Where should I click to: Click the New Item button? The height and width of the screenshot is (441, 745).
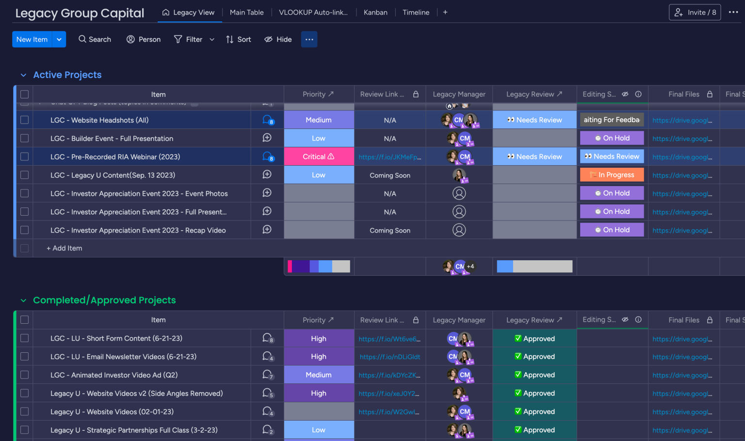32,39
